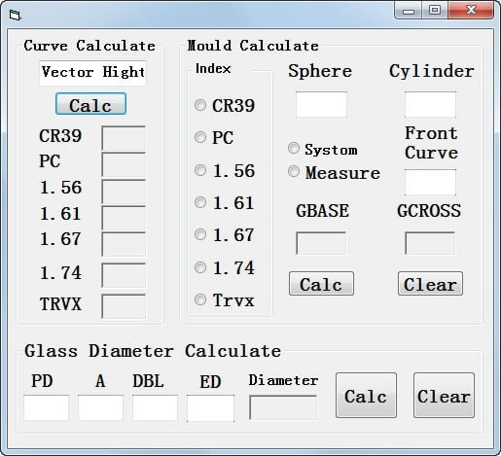Click the Front Curve input box

[x=430, y=182]
